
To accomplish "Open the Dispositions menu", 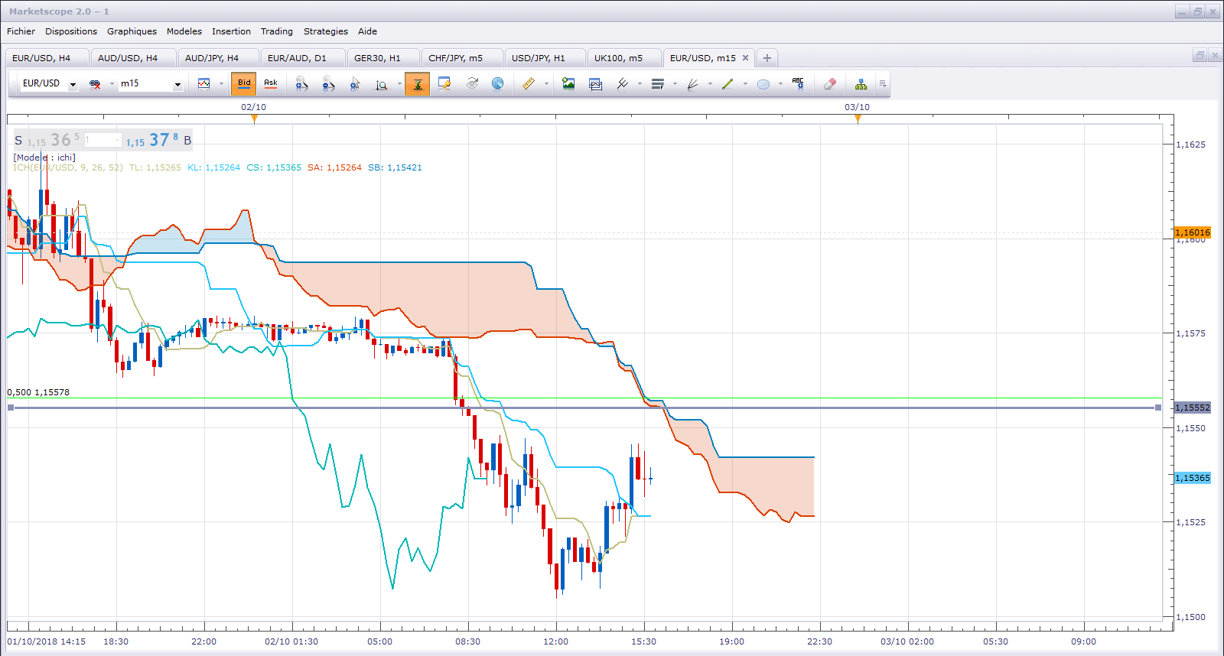I will (x=71, y=31).
